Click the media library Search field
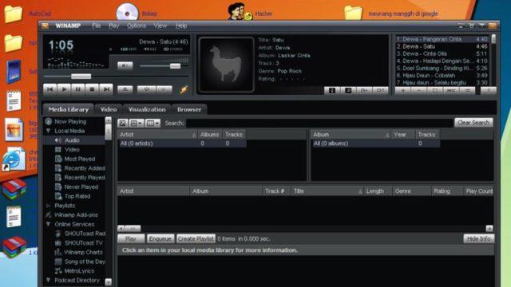 [x=319, y=123]
